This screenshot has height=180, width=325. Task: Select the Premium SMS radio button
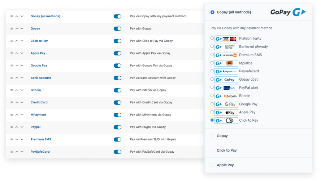click(212, 55)
